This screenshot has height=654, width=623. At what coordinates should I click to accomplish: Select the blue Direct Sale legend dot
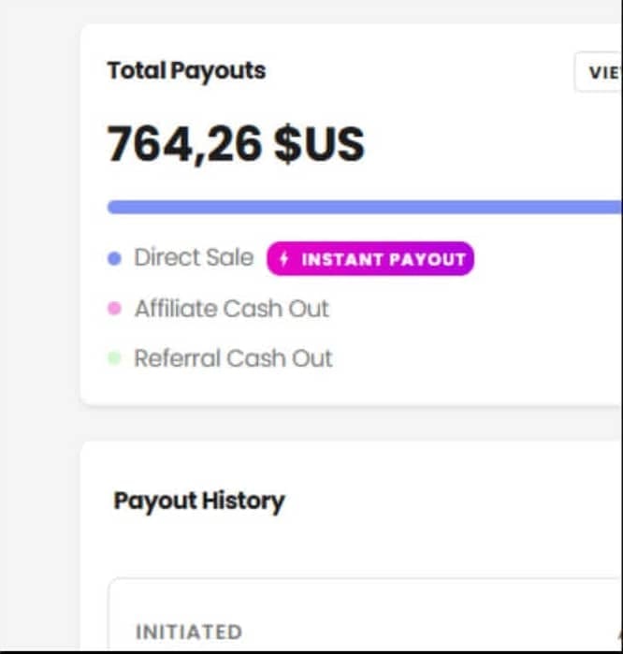pos(114,258)
